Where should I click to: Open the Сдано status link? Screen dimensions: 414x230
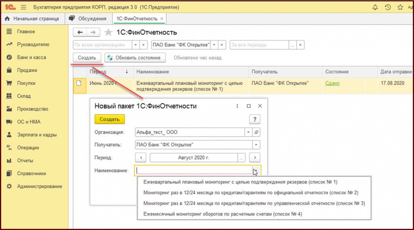coord(332,83)
